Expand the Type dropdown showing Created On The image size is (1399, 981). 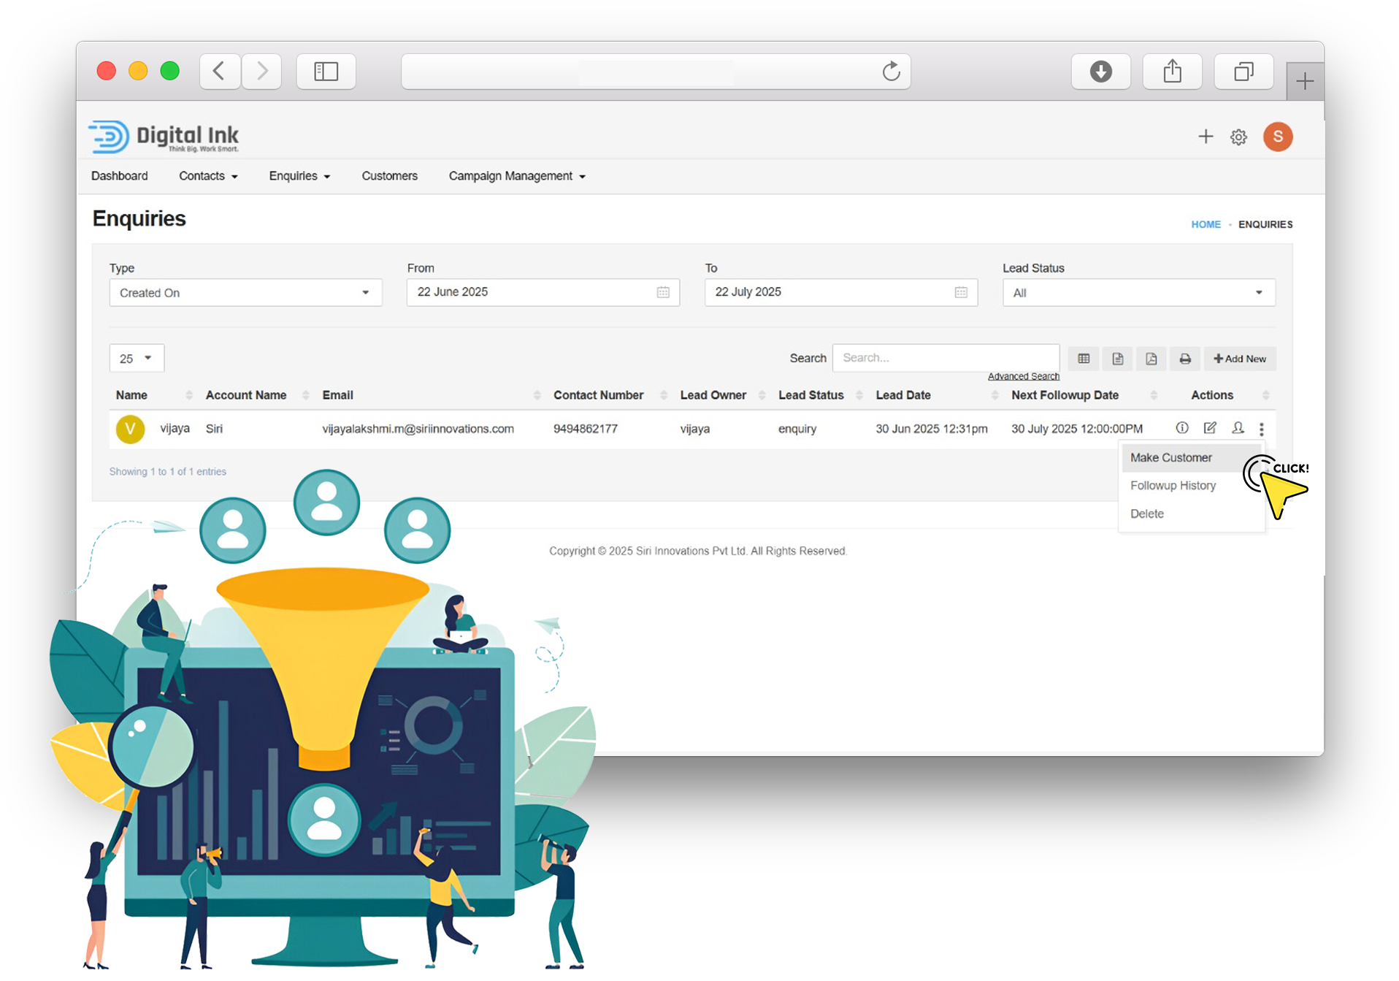click(x=245, y=293)
